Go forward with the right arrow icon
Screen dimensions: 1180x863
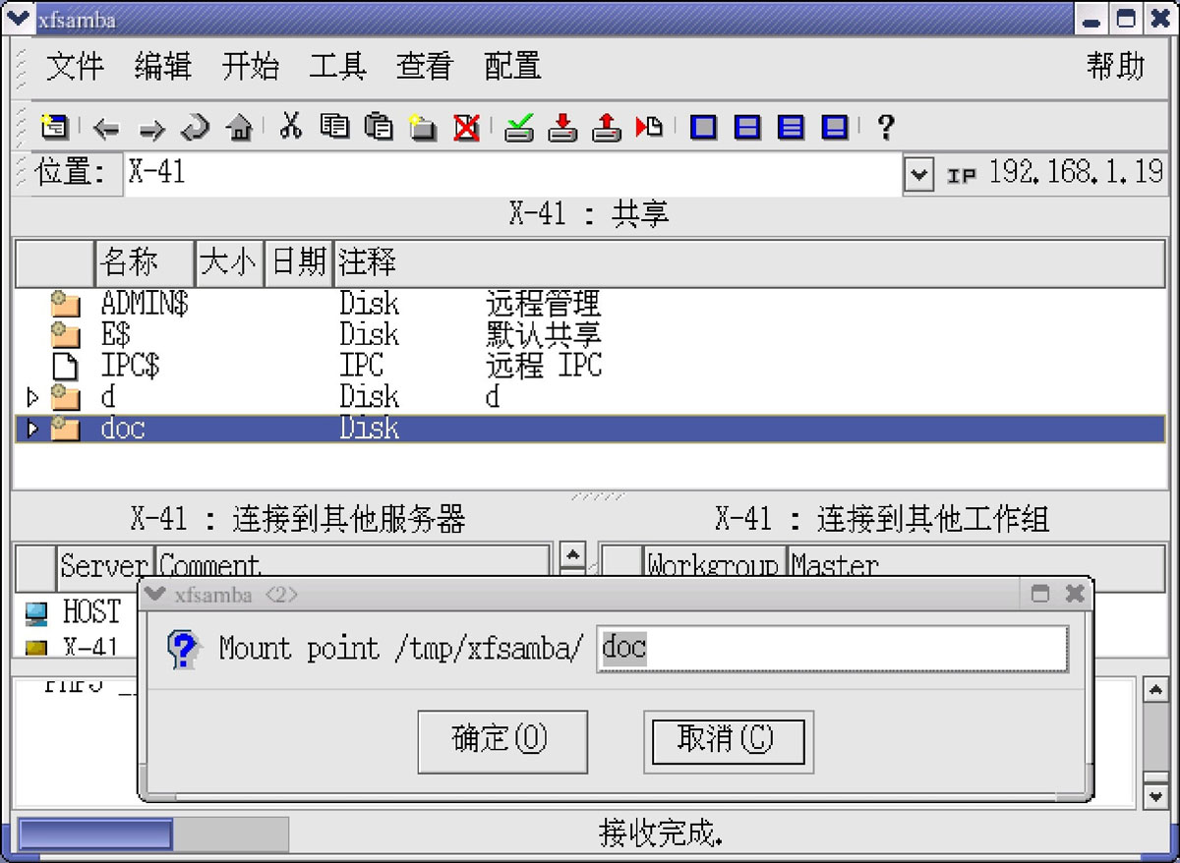(x=151, y=129)
